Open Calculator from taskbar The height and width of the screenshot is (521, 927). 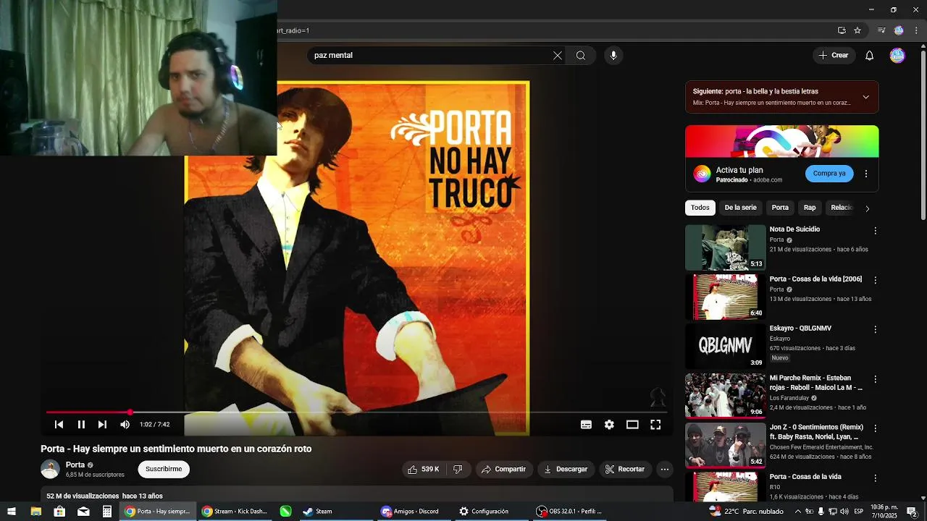click(107, 511)
